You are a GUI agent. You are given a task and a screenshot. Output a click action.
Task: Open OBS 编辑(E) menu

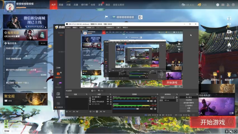click(75, 27)
